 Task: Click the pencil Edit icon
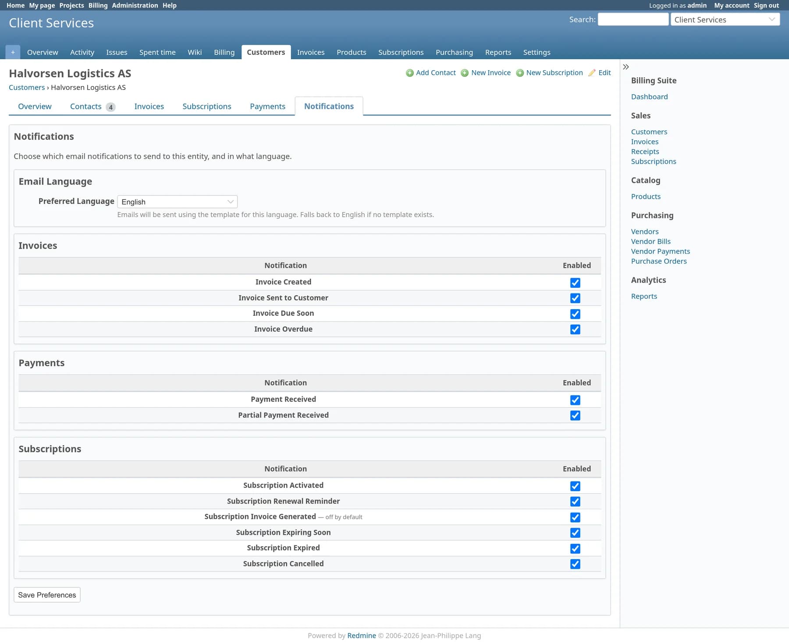(x=592, y=73)
